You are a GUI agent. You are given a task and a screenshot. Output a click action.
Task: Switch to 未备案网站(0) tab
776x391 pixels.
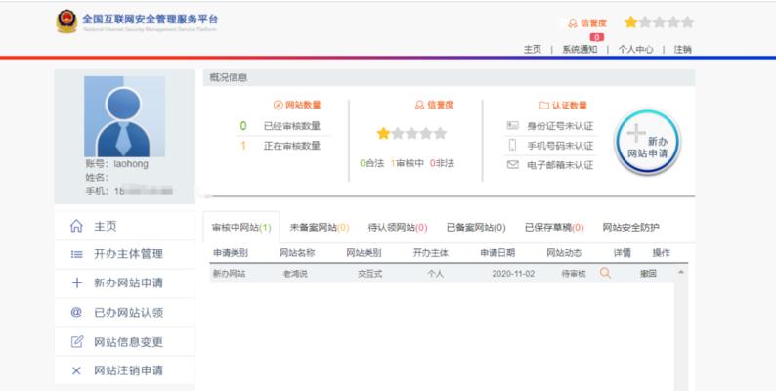(x=320, y=228)
